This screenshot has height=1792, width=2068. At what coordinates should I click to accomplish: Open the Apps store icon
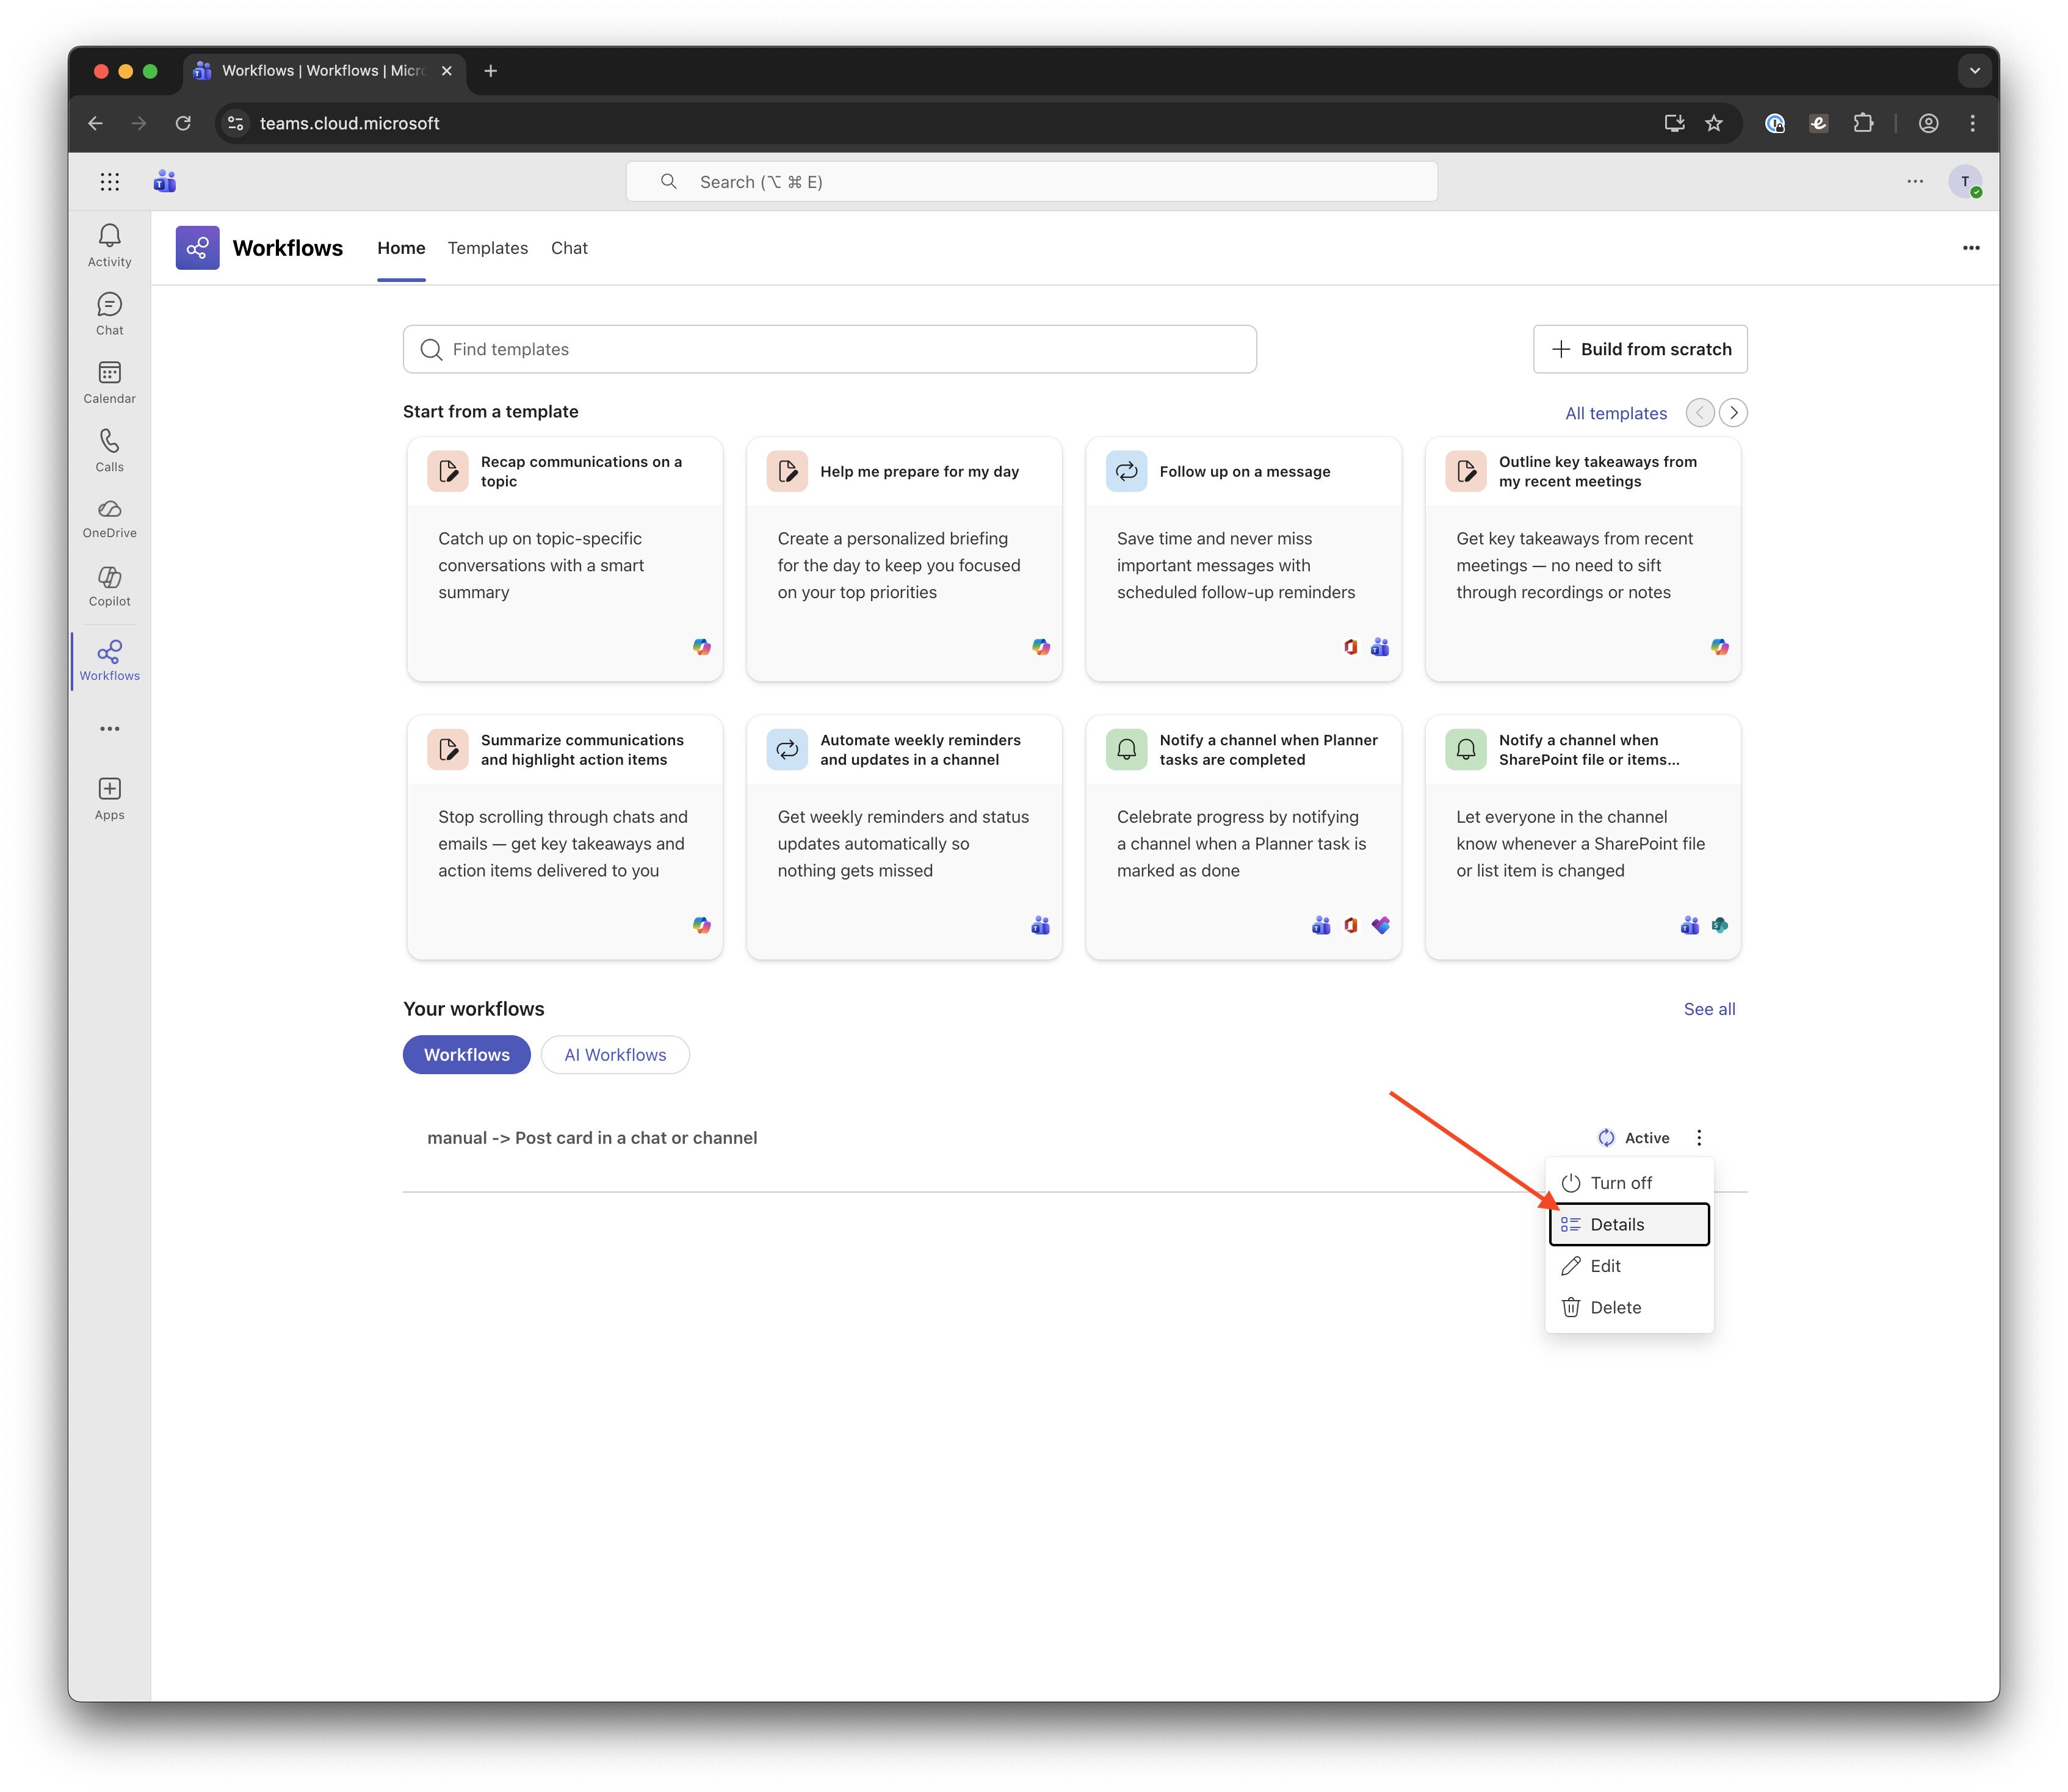click(109, 799)
